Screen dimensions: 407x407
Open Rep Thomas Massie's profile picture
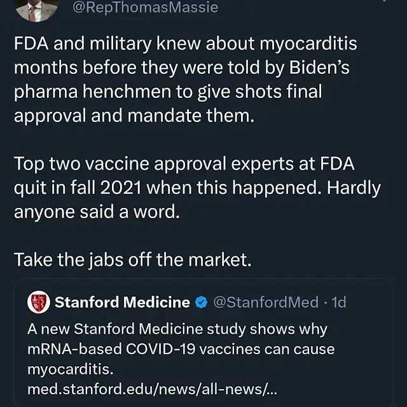pos(36,8)
